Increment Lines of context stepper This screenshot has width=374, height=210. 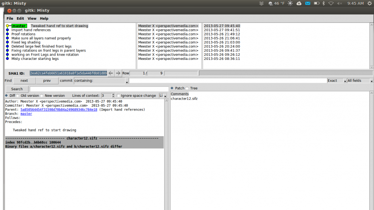tap(113, 94)
